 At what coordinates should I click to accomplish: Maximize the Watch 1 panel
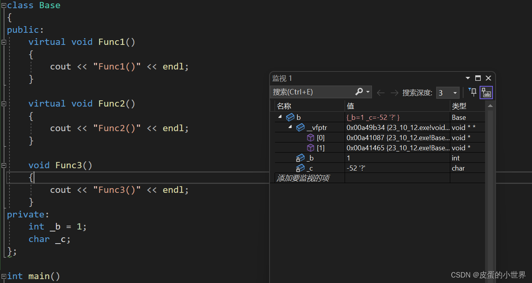(478, 78)
